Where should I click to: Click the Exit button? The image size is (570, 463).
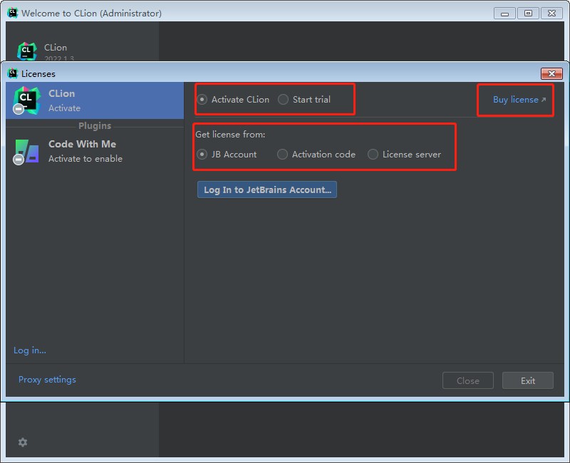528,380
